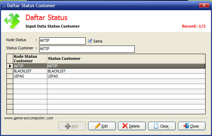Screen dimensions: 212x136
Task: Open the www.generasicomputer.com link
Action: click(x=29, y=118)
